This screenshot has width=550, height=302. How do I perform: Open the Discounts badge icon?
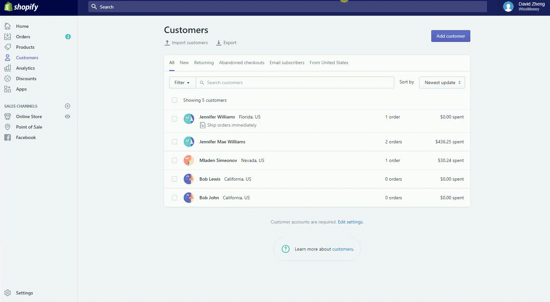pos(8,79)
